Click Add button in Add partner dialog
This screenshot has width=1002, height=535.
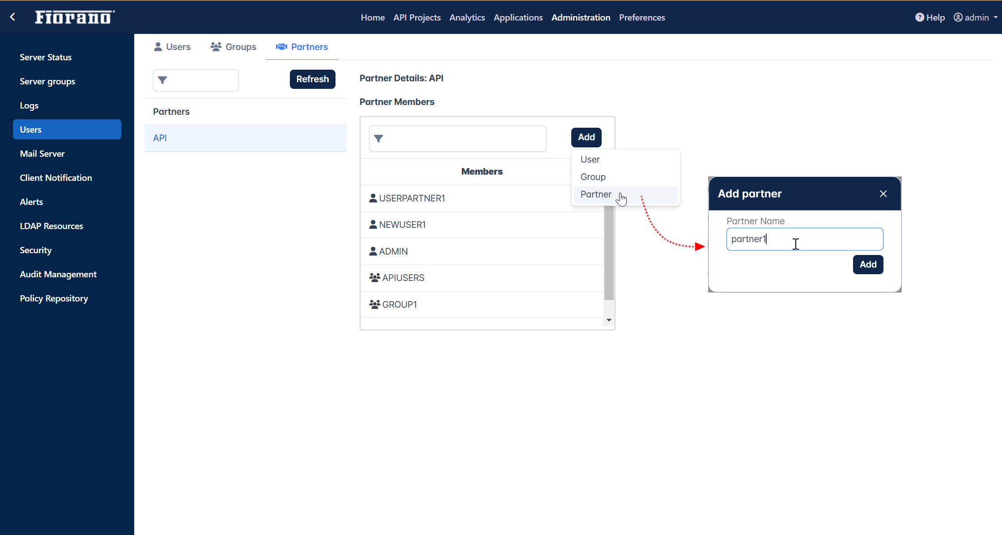point(868,264)
